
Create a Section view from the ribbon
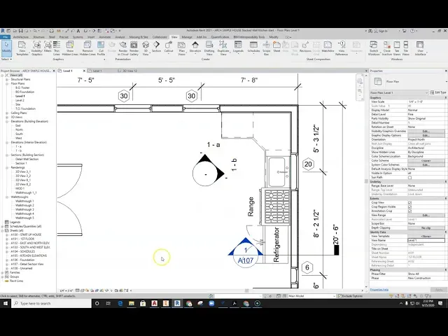tap(156, 48)
